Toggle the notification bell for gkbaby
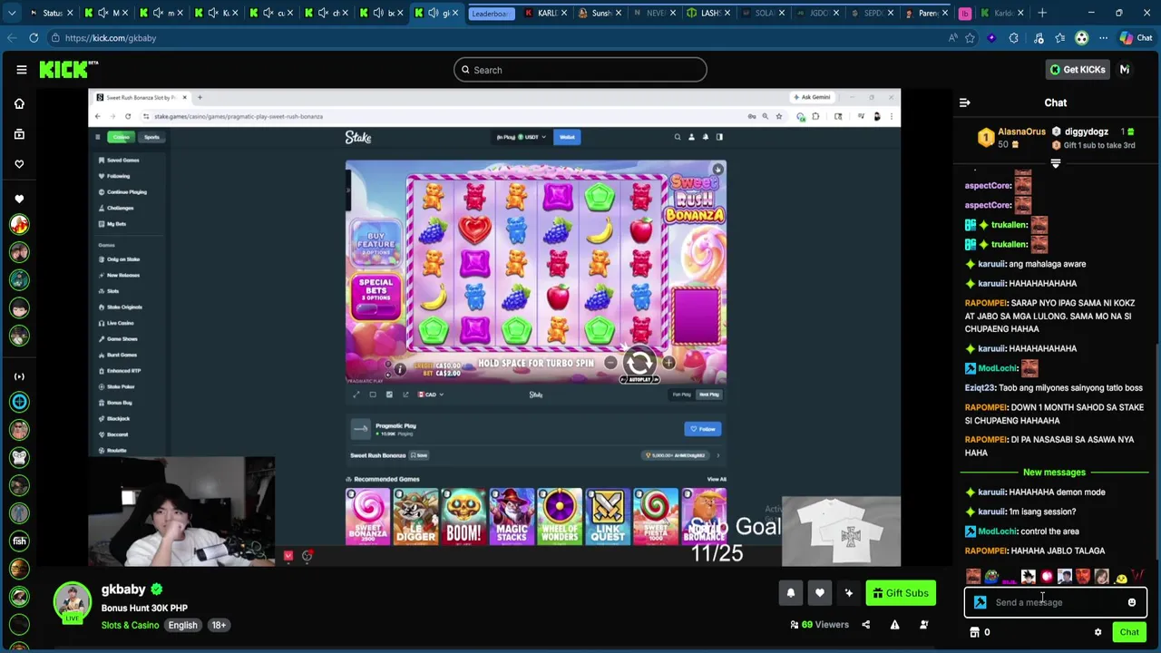Screen dimensions: 1161x653 tap(790, 593)
